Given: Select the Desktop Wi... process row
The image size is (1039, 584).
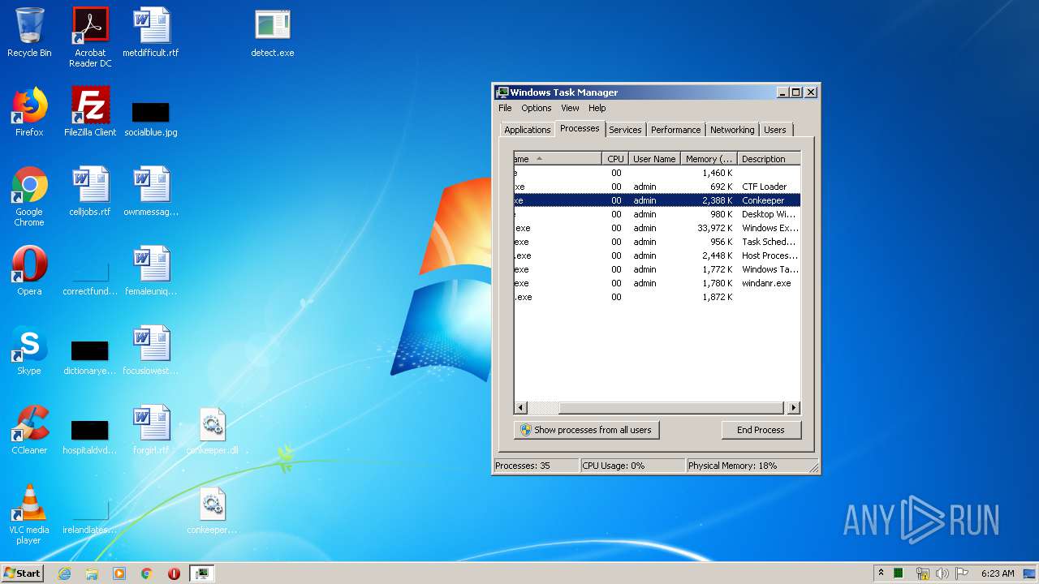Looking at the screenshot, I should click(657, 214).
